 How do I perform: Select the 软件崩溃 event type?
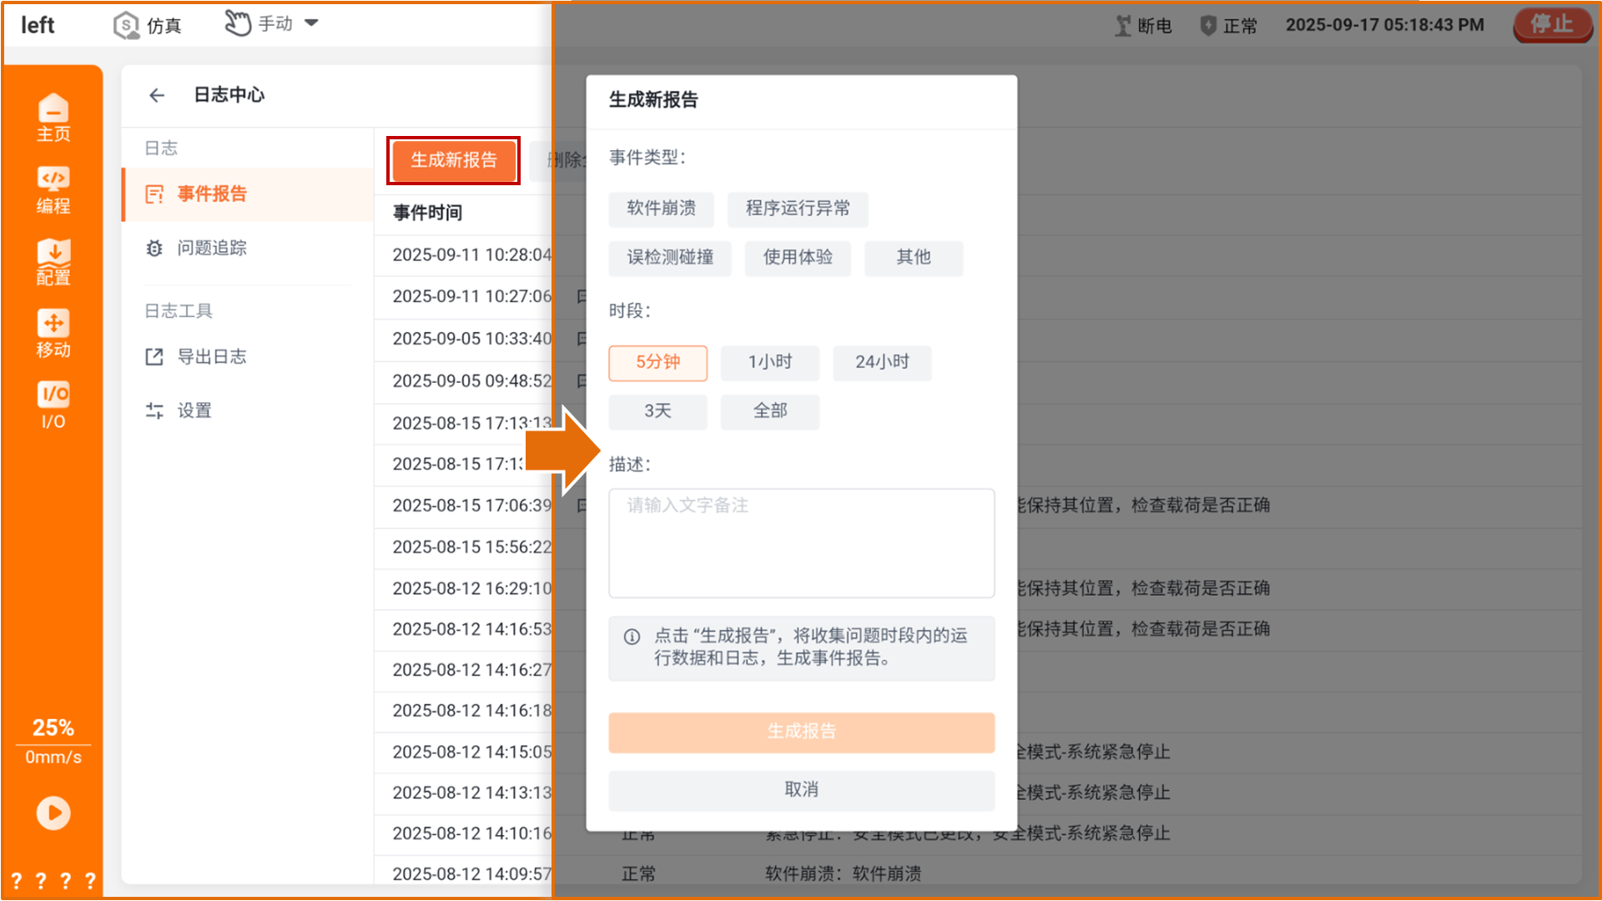coord(661,209)
